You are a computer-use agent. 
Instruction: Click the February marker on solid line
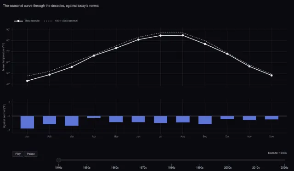click(50, 75)
